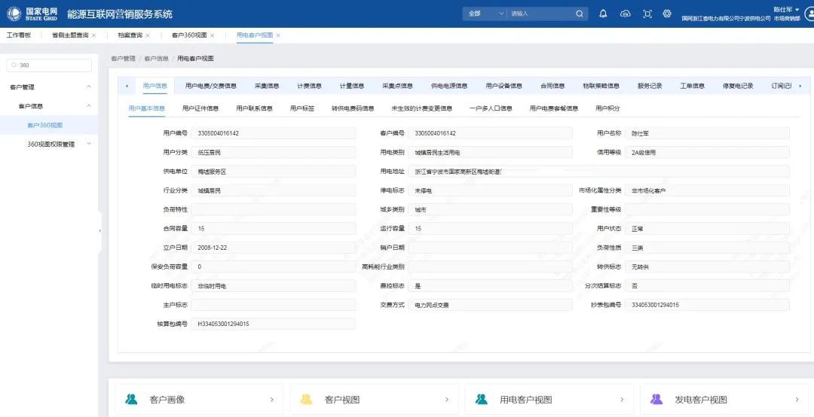Close the 用电客户视图 tab
The height and width of the screenshot is (417, 814).
278,35
